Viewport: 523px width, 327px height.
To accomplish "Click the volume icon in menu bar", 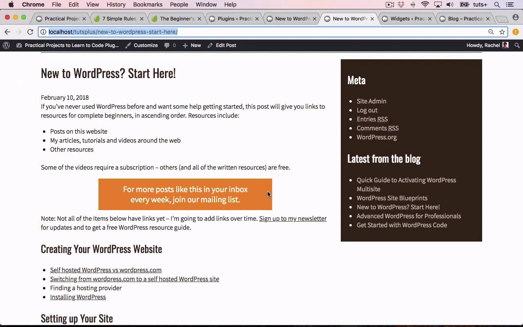I will click(x=450, y=4).
